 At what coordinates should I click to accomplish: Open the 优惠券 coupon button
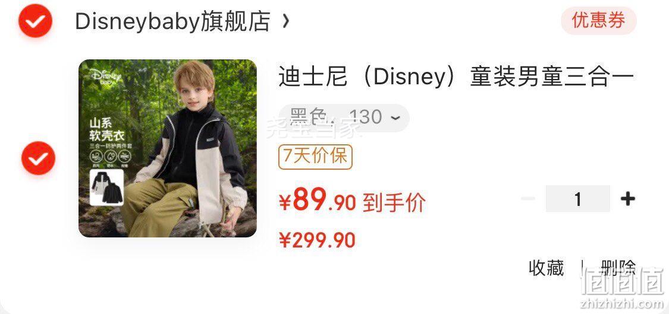[x=599, y=20]
